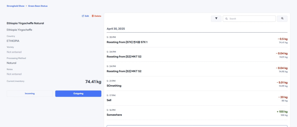Click the filter funnel icon button
297x127 pixels.
(216, 19)
